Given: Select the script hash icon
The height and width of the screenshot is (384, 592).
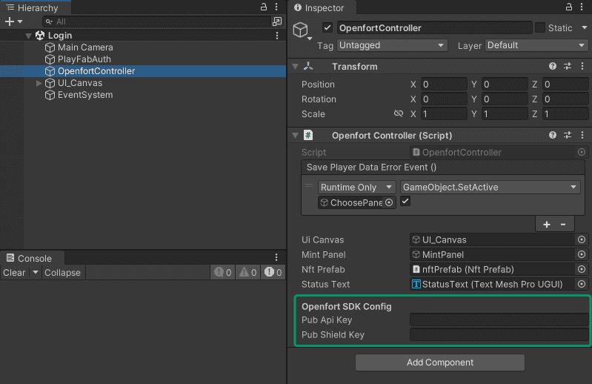Looking at the screenshot, I should click(308, 135).
